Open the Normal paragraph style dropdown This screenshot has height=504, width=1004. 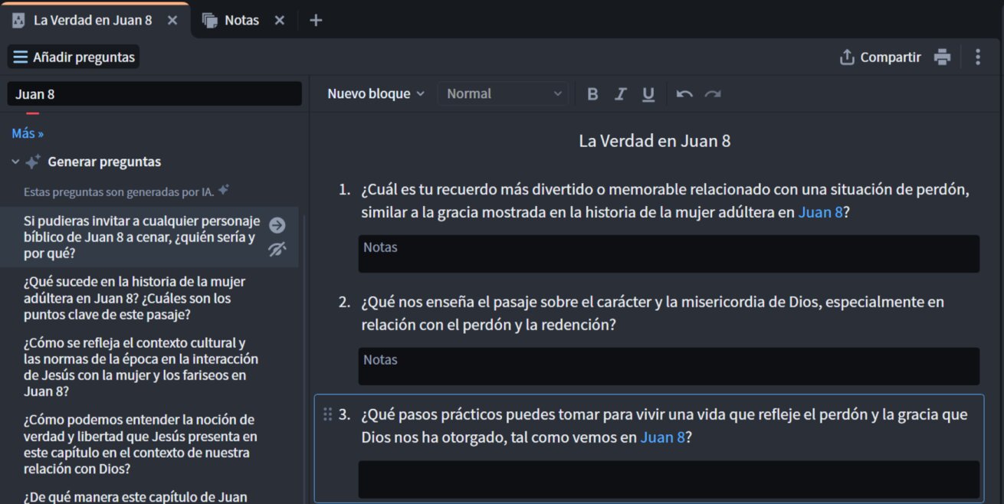click(x=504, y=94)
